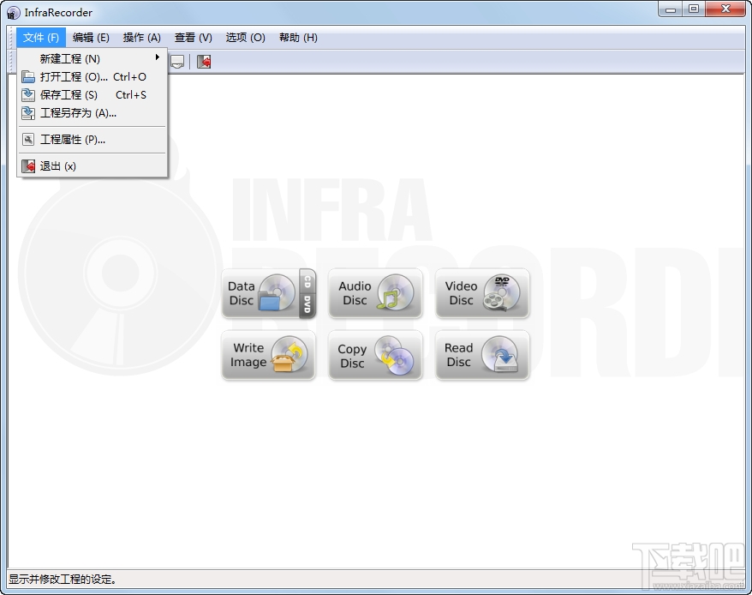Click the disc drive icon on the toolbar
Viewport: 752px width, 595px height.
(x=177, y=61)
